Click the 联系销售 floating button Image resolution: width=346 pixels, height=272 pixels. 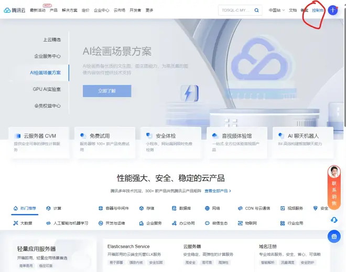pos(334,187)
